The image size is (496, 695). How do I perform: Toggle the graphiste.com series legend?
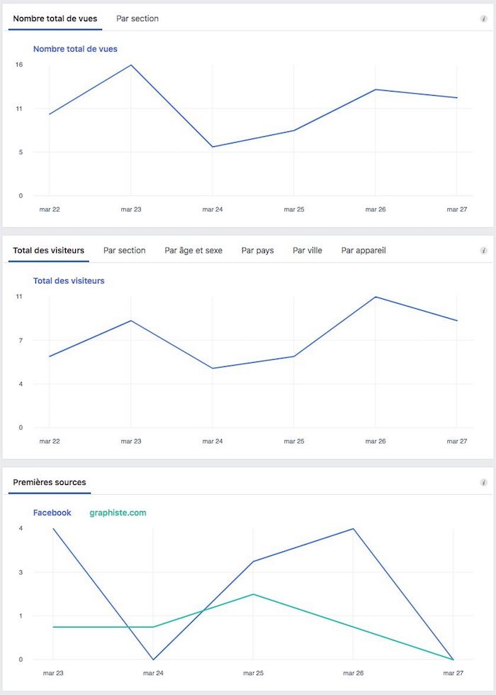tap(118, 513)
